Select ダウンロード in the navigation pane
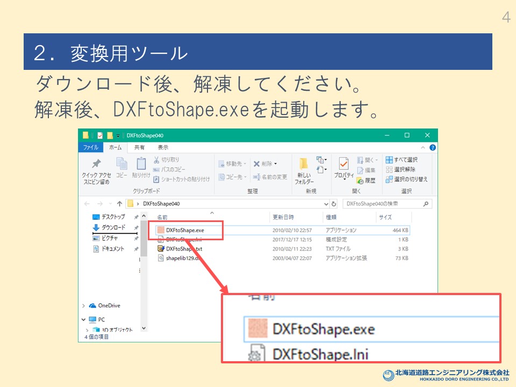 (113, 227)
